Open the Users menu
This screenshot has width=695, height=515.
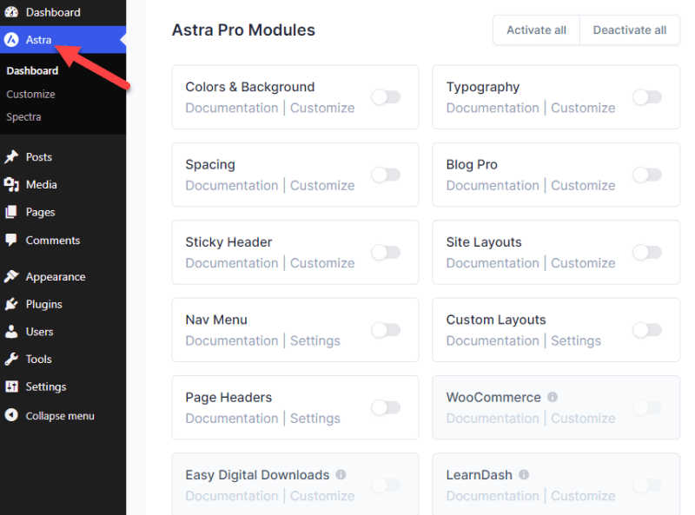click(63, 332)
